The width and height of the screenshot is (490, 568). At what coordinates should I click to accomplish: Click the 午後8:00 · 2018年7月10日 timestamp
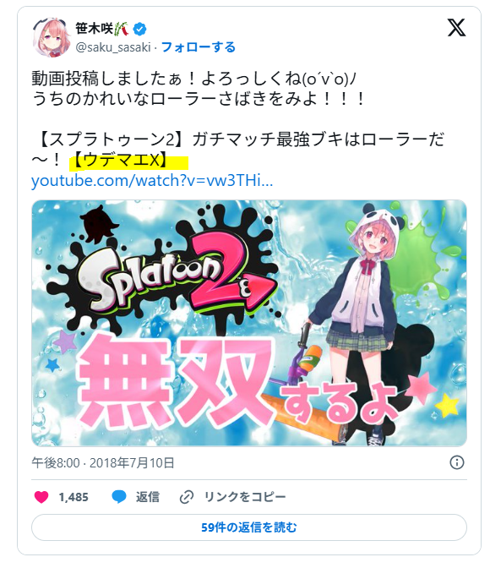[x=103, y=462]
